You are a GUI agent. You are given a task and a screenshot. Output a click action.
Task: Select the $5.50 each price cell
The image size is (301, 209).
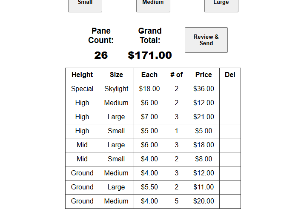point(149,187)
